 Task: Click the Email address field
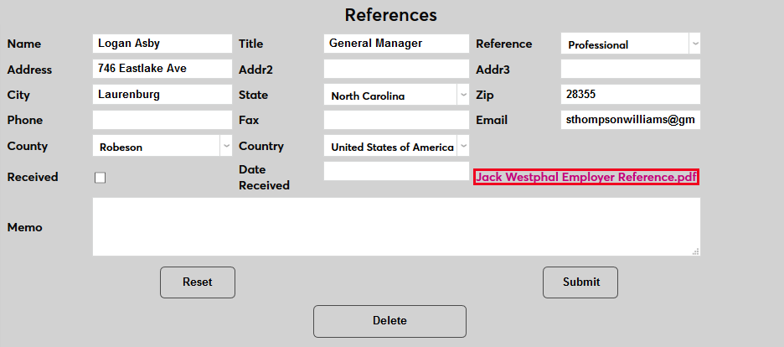(630, 120)
